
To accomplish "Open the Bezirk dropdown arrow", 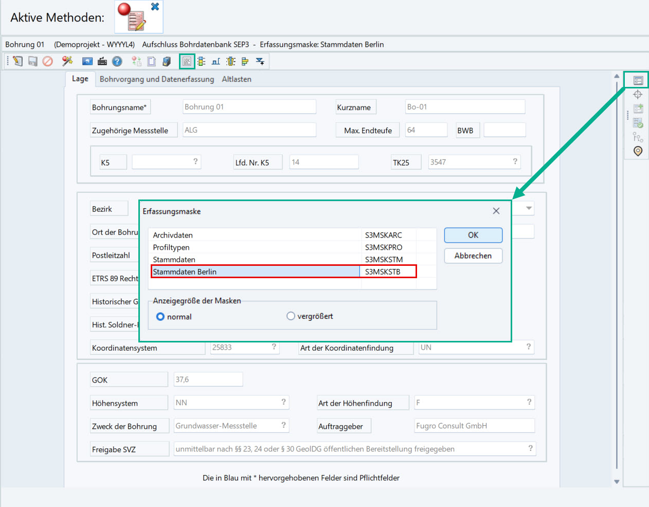I will pyautogui.click(x=529, y=208).
